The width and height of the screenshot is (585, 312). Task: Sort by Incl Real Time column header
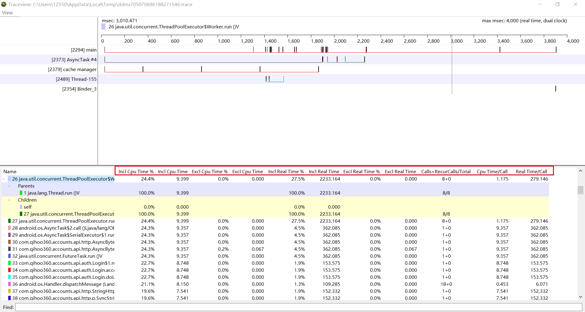[324, 171]
